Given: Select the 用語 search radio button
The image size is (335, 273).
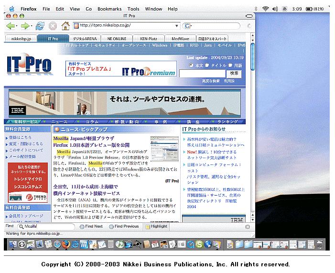Looking at the screenshot, I should (x=230, y=65).
